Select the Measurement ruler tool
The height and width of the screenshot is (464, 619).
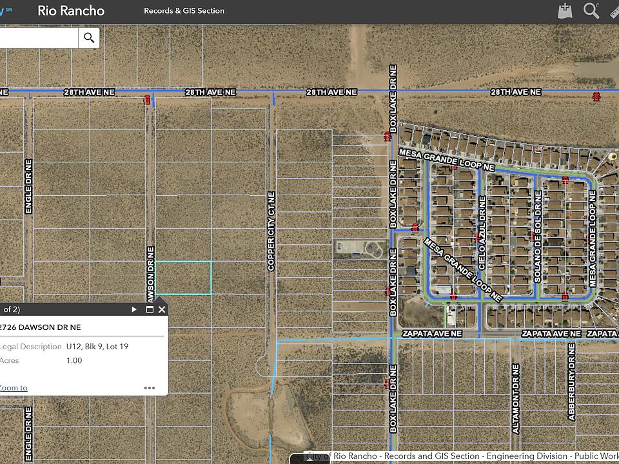tap(613, 11)
